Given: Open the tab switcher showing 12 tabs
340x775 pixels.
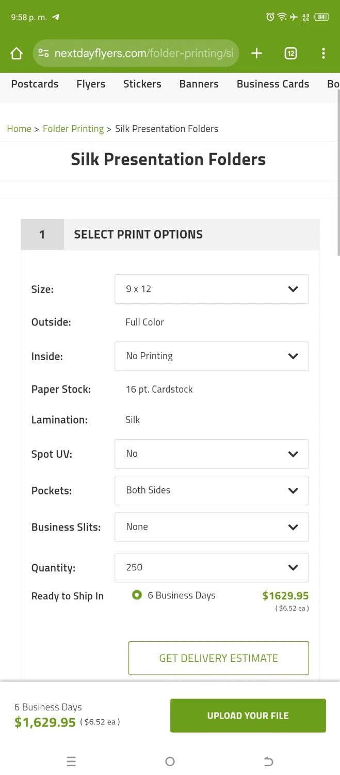Looking at the screenshot, I should (x=290, y=53).
